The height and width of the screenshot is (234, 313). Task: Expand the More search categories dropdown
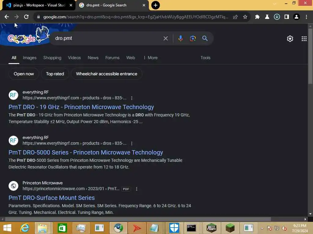[150, 58]
